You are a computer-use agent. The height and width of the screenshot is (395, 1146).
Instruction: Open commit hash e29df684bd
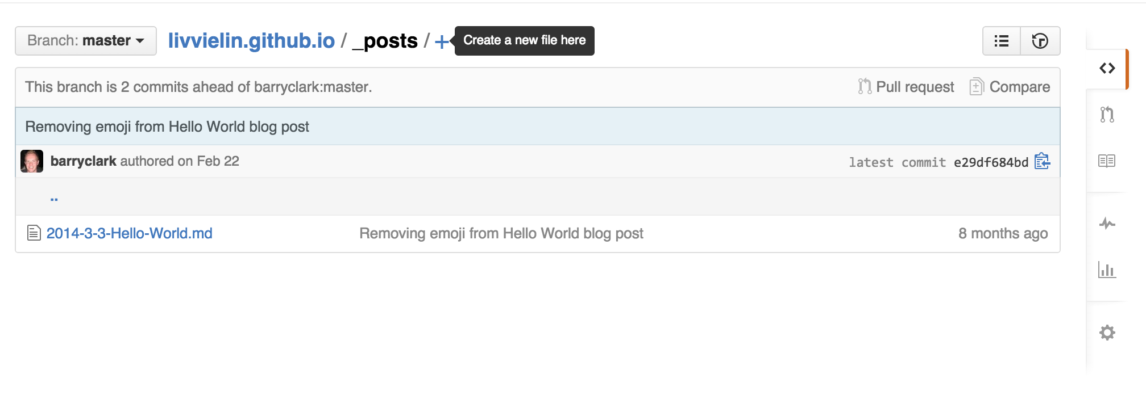click(x=991, y=162)
